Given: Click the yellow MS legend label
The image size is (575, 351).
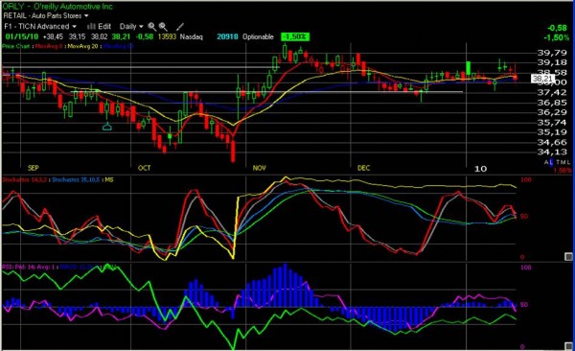Looking at the screenshot, I should coord(109,180).
